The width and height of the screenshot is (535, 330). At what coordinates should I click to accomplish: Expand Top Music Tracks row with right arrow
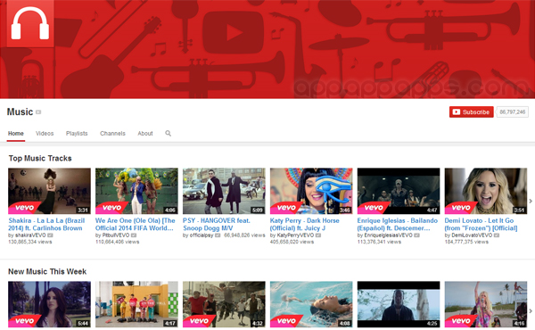point(531,201)
